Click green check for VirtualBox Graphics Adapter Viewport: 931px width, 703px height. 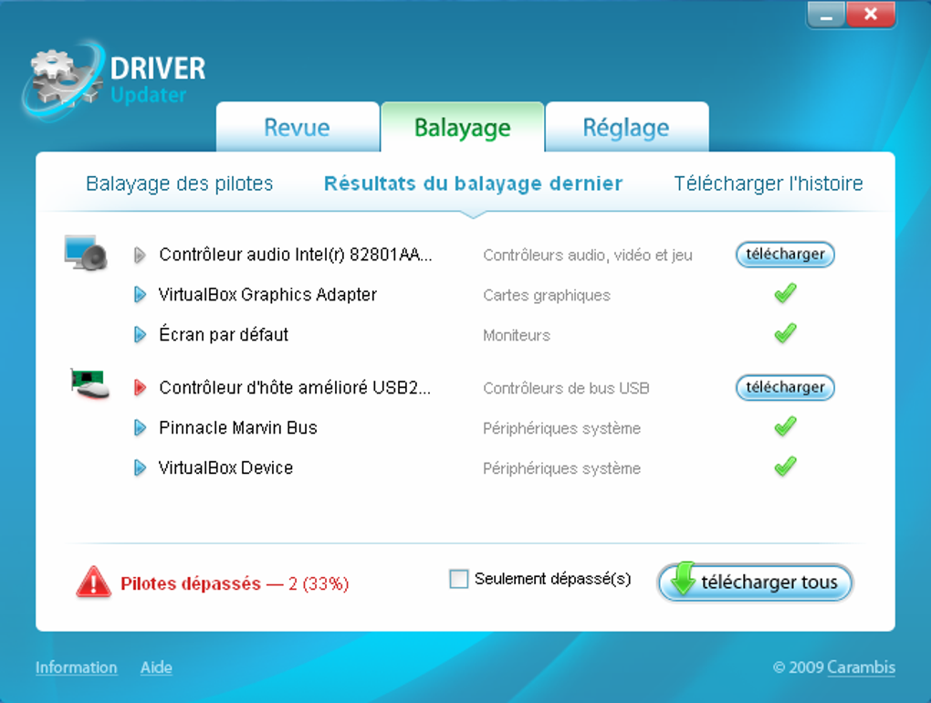click(x=785, y=293)
